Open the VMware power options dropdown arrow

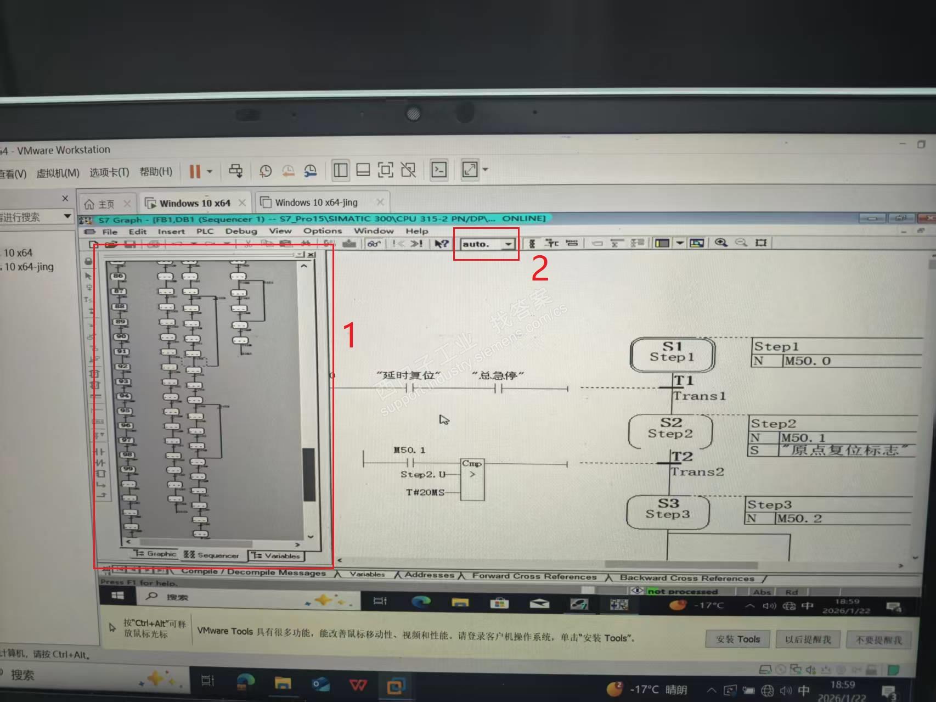(x=210, y=171)
